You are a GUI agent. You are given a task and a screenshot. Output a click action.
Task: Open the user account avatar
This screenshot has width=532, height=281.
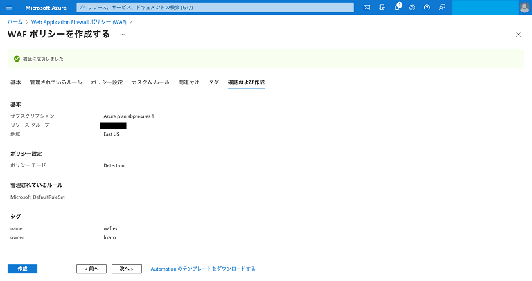coord(524,8)
